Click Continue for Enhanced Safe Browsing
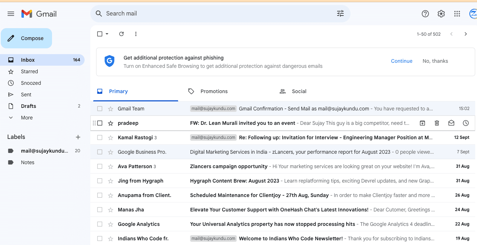 click(x=401, y=61)
